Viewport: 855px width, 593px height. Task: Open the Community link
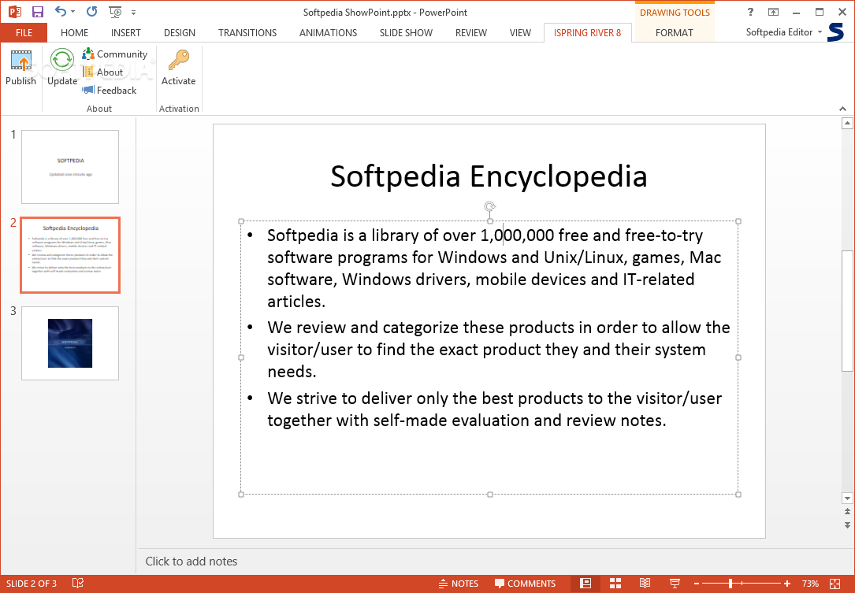coord(115,54)
